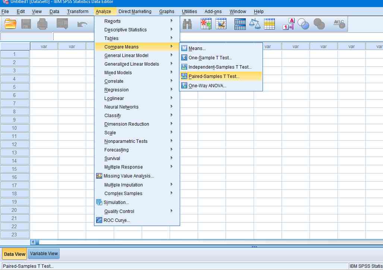Click the Spell Check ABC icon
The height and width of the screenshot is (270, 383).
339,24
